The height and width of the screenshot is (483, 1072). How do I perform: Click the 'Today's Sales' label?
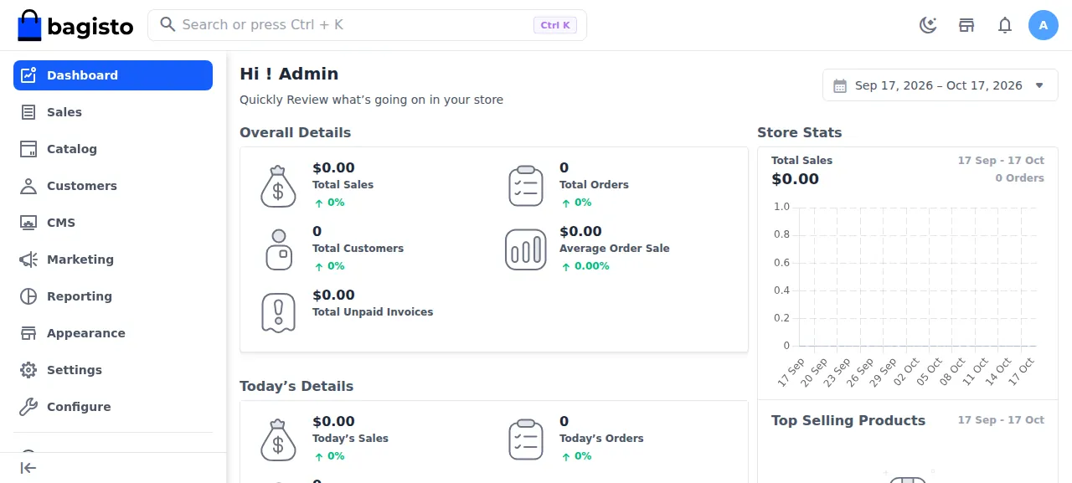pos(350,439)
